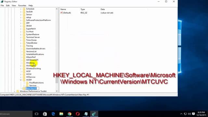The height and width of the screenshot is (117, 208).
Task: Select the WSService key
Action: click(x=31, y=77)
